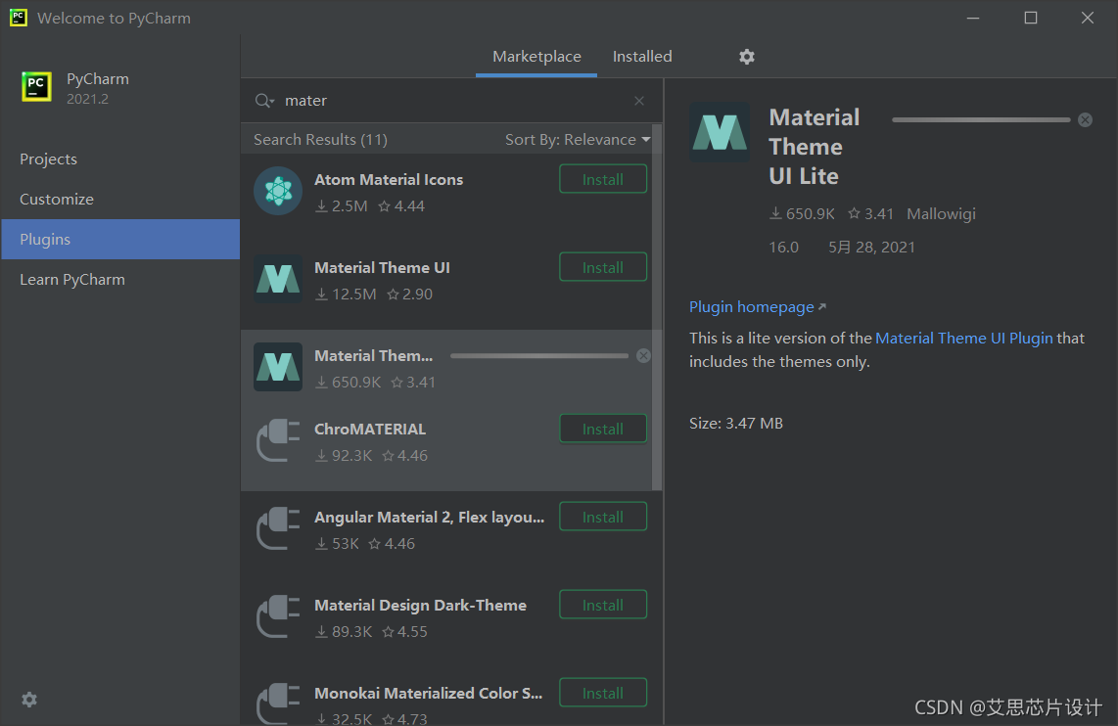Viewport: 1118px width, 726px height.
Task: Maximize the Welcome to PyCharm window
Action: 1031,18
